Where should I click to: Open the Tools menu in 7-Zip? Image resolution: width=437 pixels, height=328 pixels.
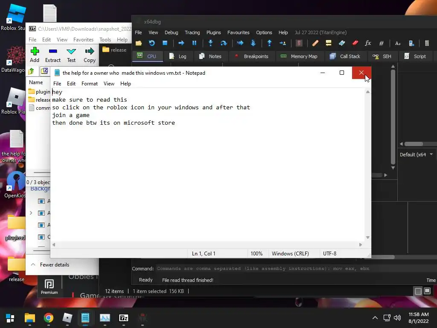click(105, 40)
